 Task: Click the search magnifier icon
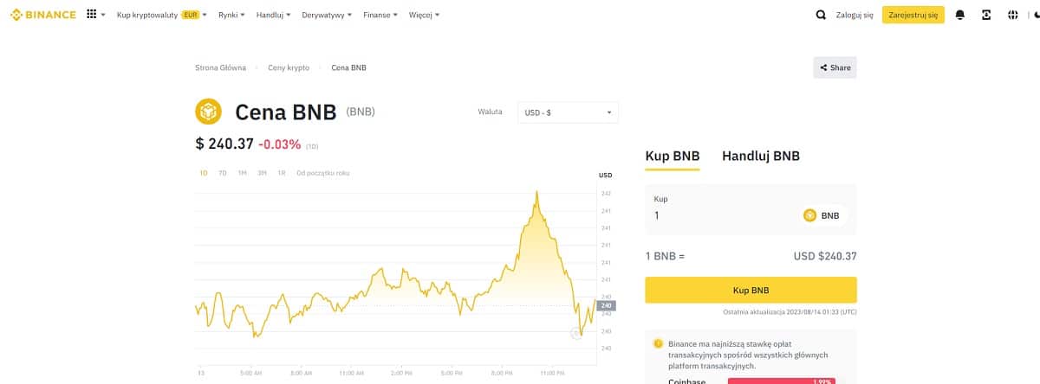click(x=821, y=15)
